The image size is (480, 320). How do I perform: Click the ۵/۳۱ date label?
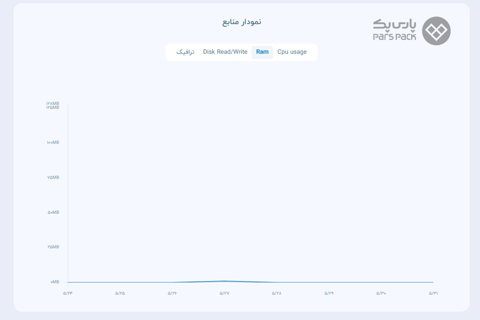[434, 293]
